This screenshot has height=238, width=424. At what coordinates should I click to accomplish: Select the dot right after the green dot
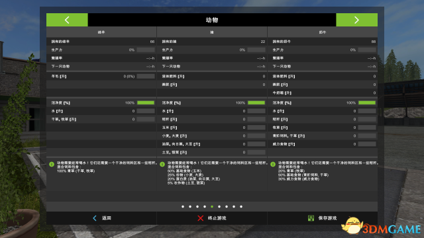point(219,207)
